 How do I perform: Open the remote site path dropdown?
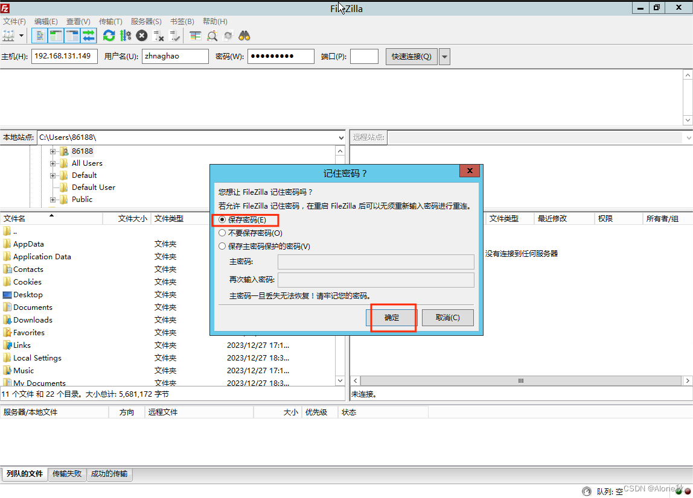point(689,137)
